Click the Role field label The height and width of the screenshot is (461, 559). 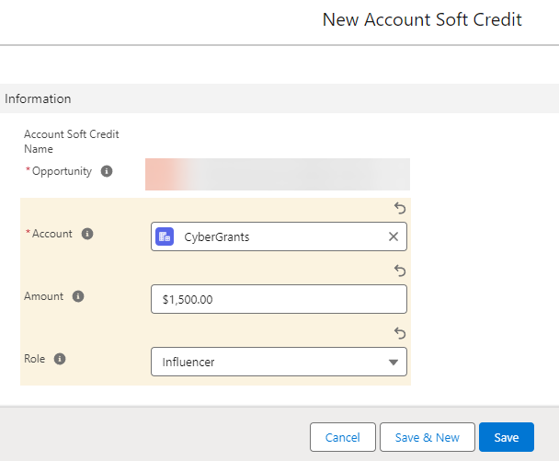pos(35,359)
